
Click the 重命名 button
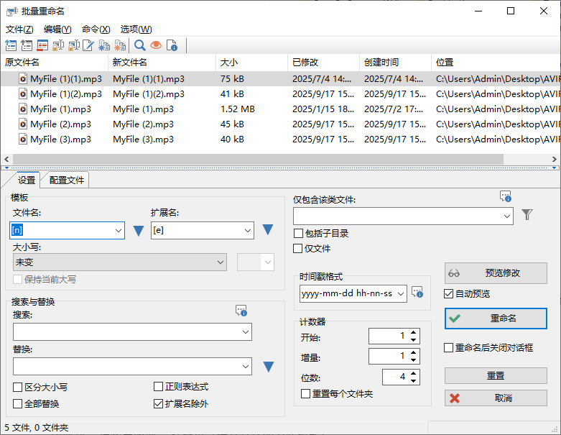tap(496, 319)
